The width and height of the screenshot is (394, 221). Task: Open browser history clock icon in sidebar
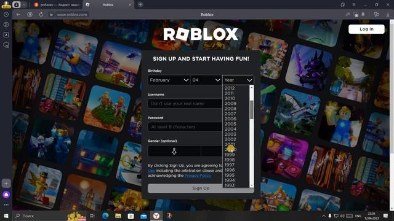[6, 15]
